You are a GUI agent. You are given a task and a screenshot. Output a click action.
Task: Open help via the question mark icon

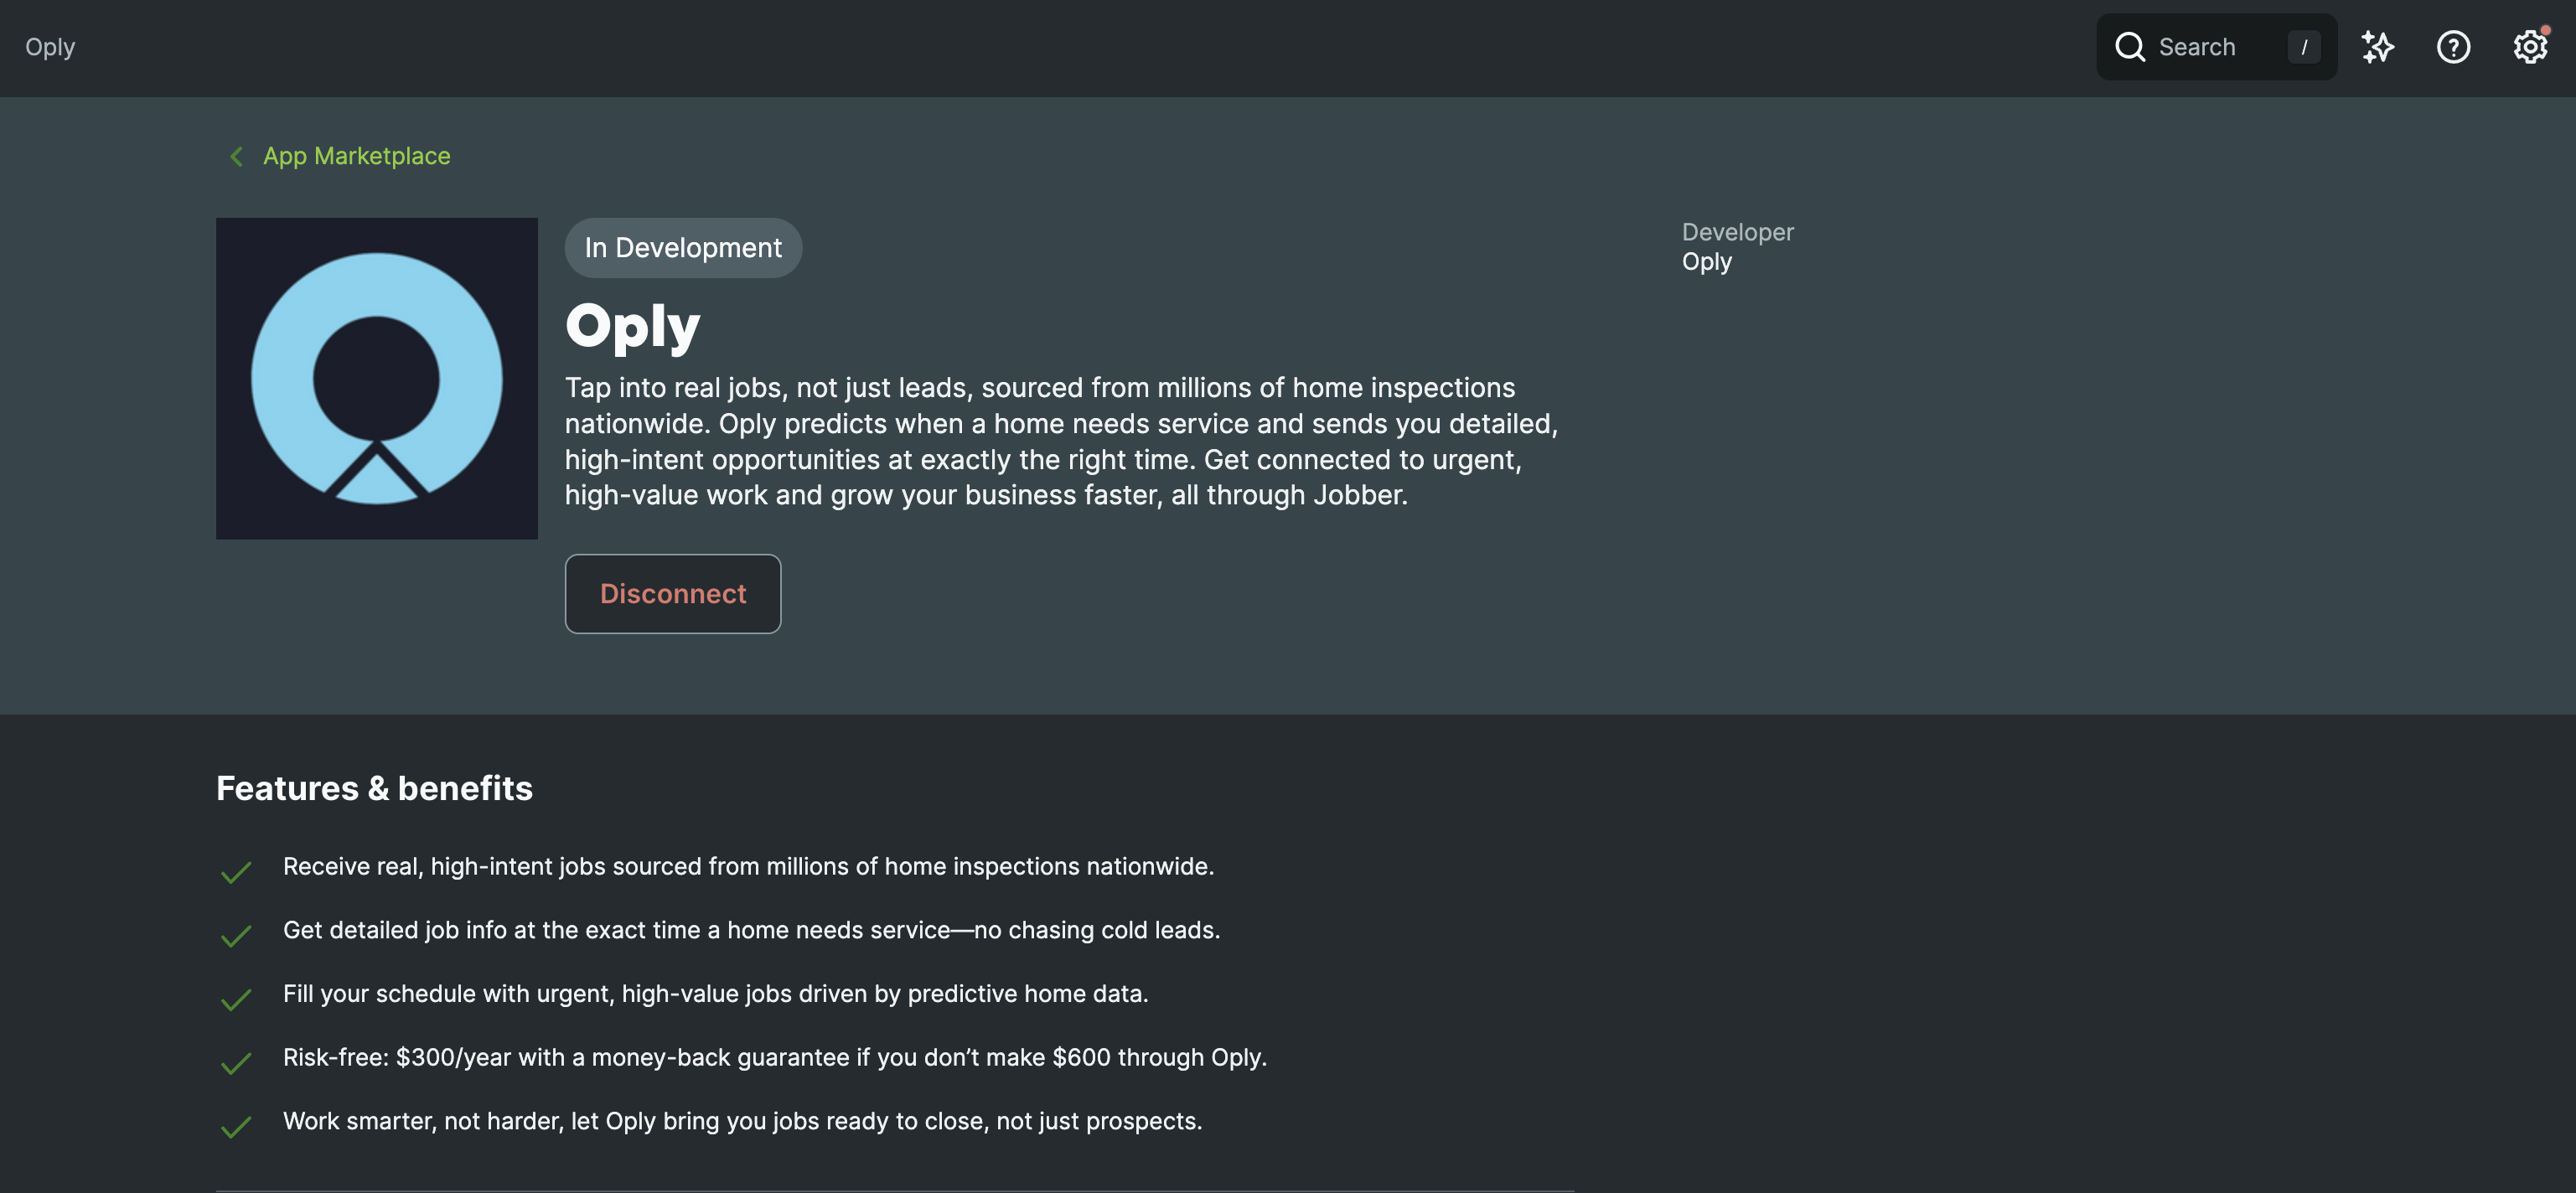tap(2454, 46)
